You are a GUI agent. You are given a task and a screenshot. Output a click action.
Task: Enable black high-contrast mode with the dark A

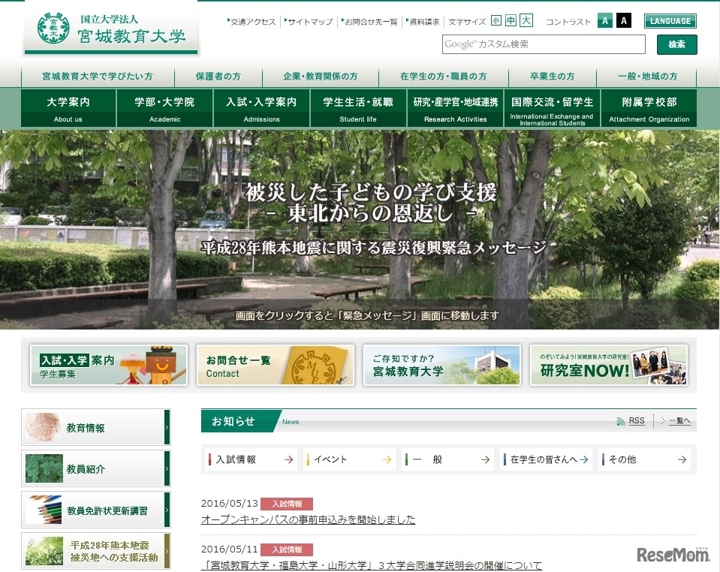623,21
